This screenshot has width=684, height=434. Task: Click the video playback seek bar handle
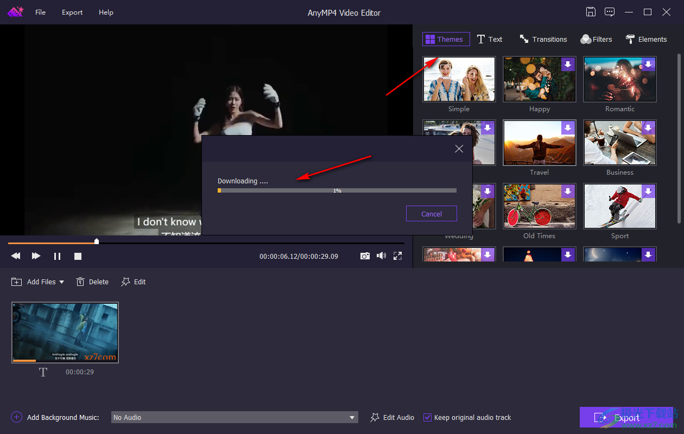tap(97, 241)
